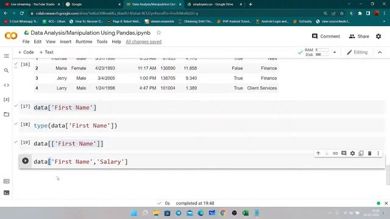Star the notebook title
Viewport: 390px width, 219px height.
(158, 32)
